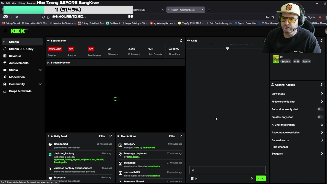Screen dimensions: 327x184
Task: Select the Stream - Kick Dashboard tab
Action: (x=183, y=10)
